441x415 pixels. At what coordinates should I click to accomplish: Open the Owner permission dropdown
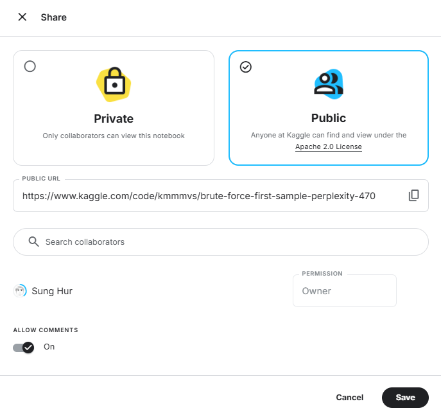(344, 291)
